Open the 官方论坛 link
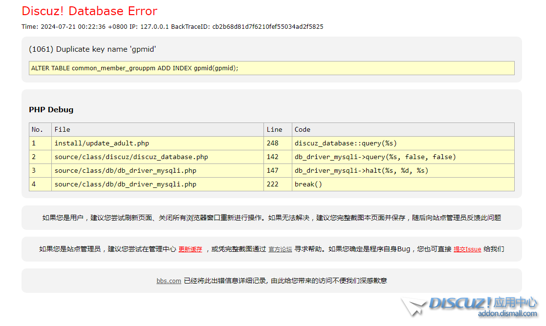This screenshot has height=326, width=546. coord(280,249)
